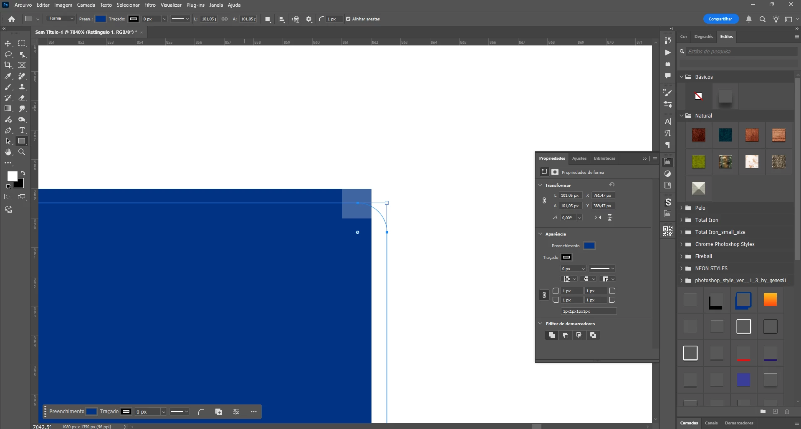801x429 pixels.
Task: Select the Hand tool
Action: click(8, 152)
